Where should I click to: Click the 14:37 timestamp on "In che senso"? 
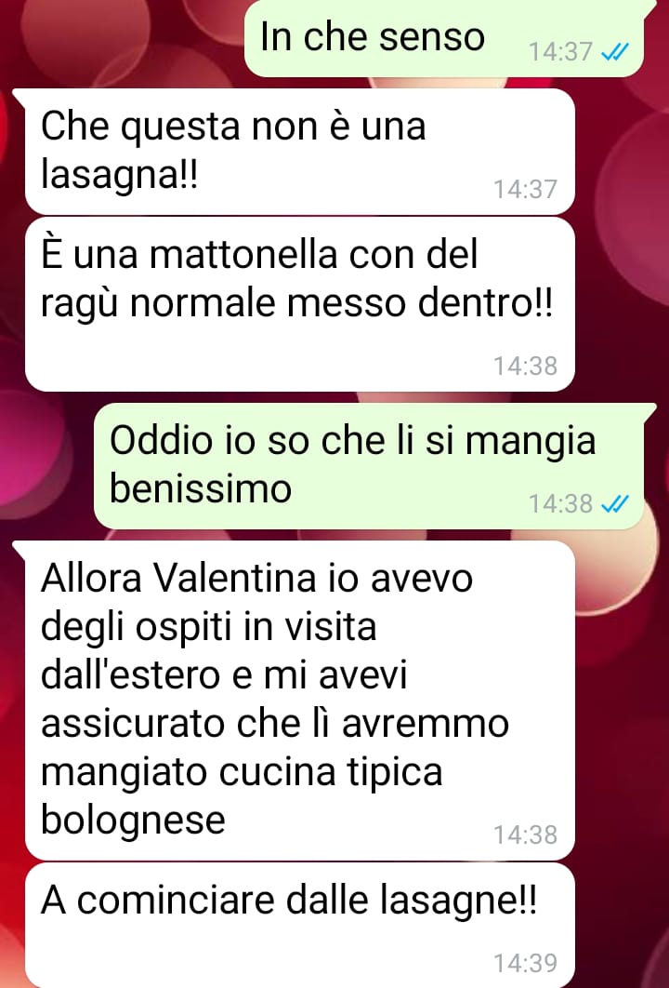click(560, 52)
